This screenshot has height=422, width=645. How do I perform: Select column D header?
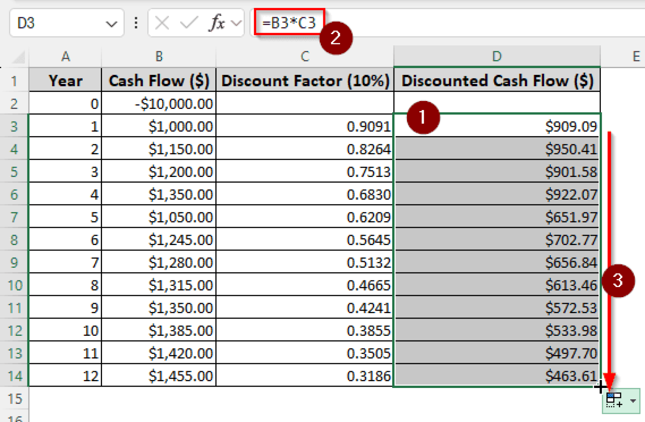497,56
